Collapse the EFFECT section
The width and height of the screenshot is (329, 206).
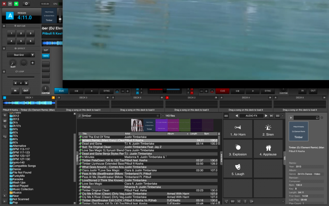click(4, 48)
